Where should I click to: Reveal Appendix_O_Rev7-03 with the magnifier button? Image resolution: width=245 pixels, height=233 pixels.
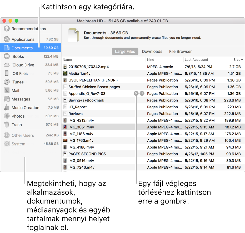[142, 94]
